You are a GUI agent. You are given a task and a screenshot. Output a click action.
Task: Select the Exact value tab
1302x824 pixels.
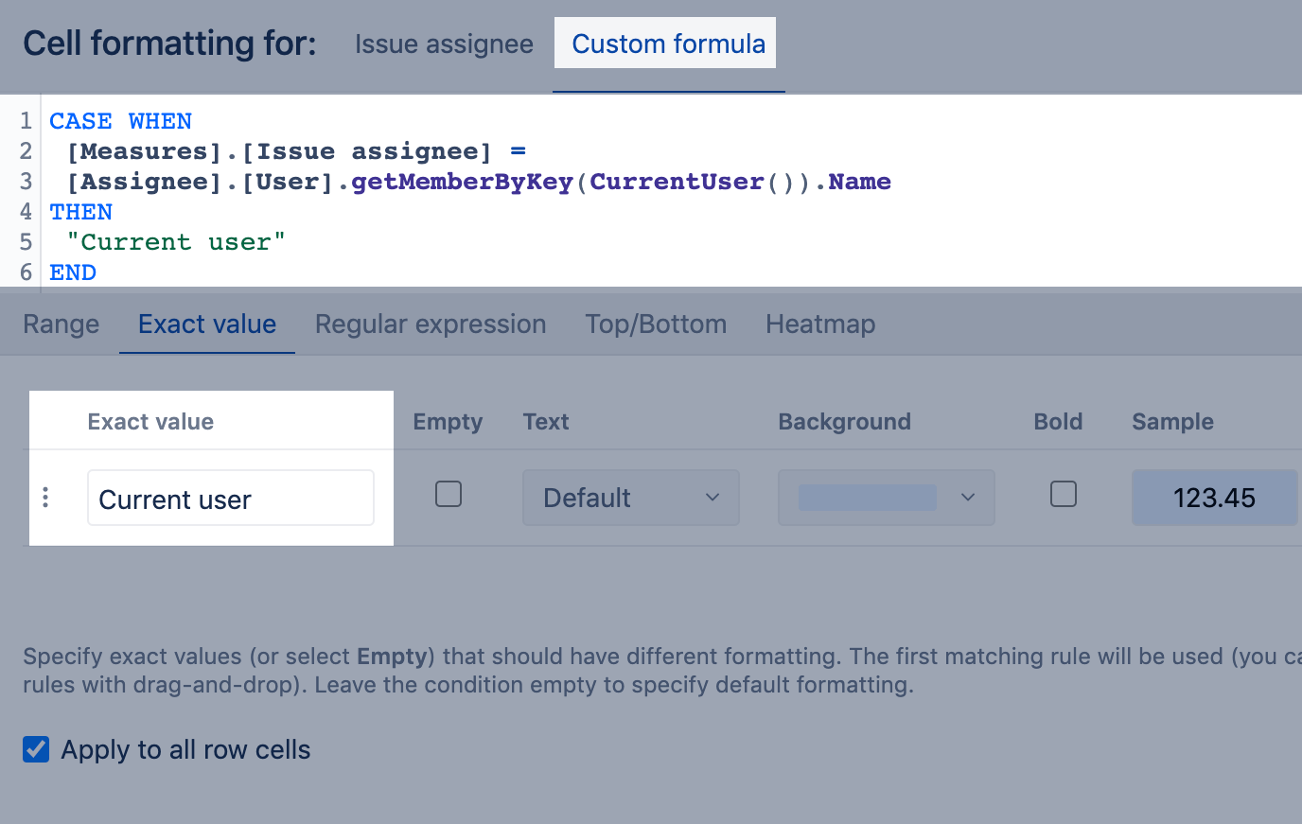click(207, 324)
